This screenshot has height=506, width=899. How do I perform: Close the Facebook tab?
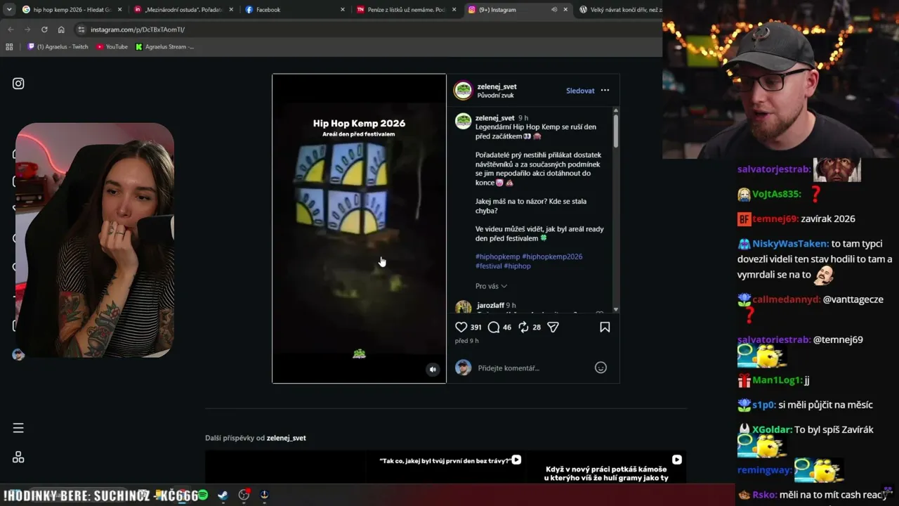coord(342,10)
